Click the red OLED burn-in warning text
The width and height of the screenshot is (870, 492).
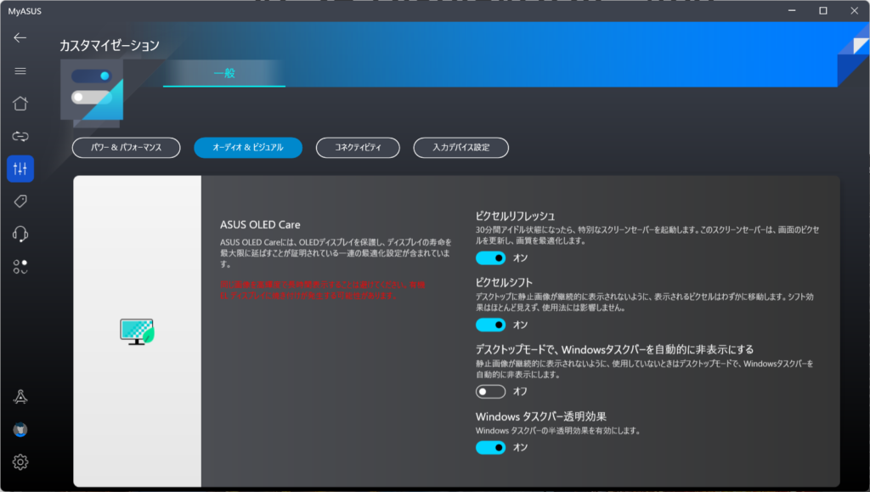[x=322, y=290]
